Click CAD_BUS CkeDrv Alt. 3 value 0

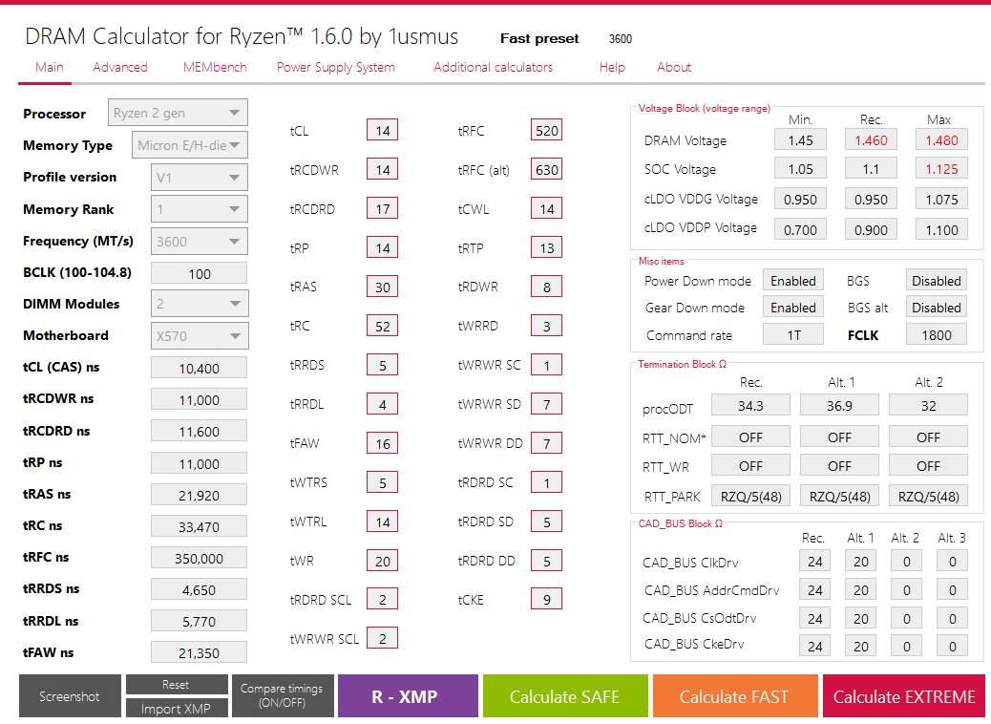tap(953, 646)
